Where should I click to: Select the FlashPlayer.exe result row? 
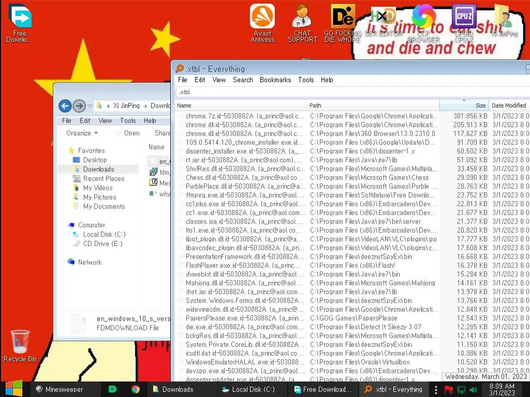[351, 265]
